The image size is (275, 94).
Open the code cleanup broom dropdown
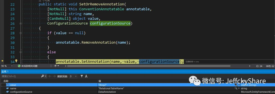click(x=56, y=66)
